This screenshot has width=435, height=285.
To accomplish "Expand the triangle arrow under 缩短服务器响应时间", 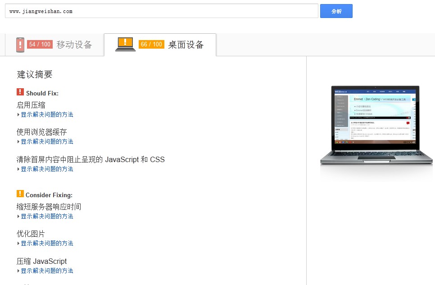I will coord(18,216).
